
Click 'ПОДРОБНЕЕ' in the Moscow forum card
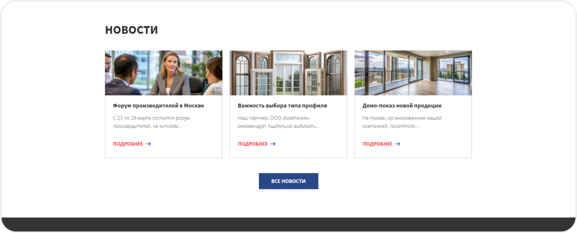pos(128,144)
